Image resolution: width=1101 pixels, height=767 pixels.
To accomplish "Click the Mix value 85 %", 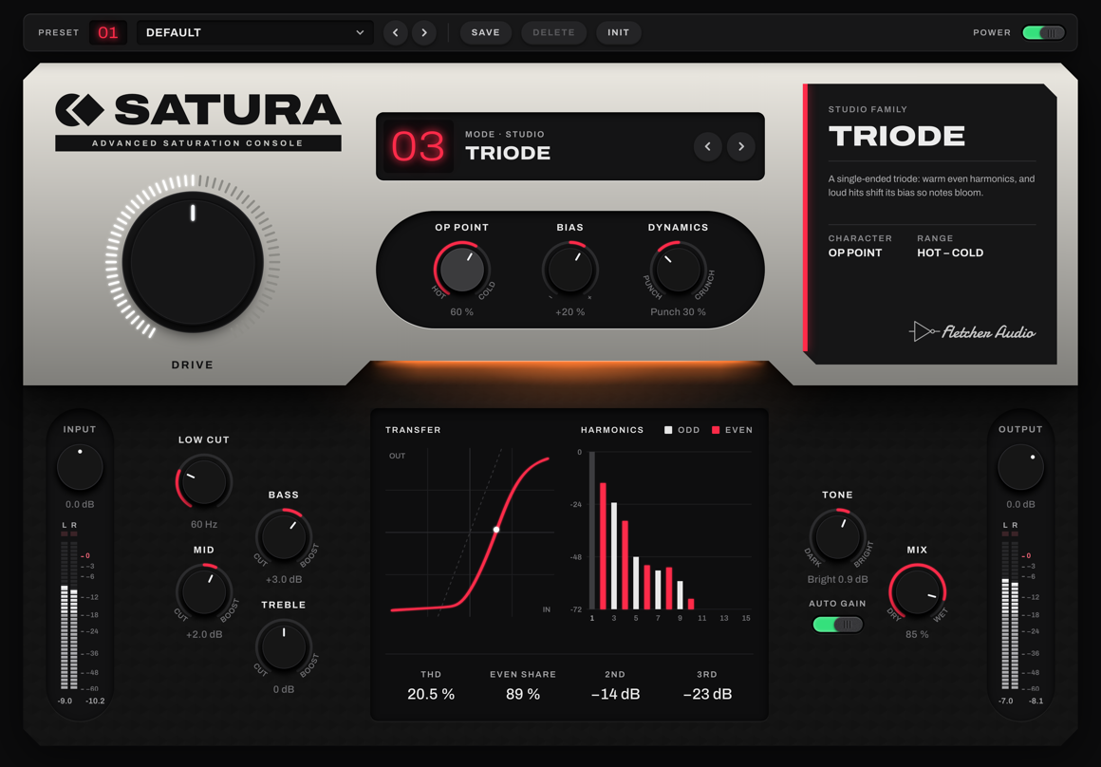I will click(916, 634).
